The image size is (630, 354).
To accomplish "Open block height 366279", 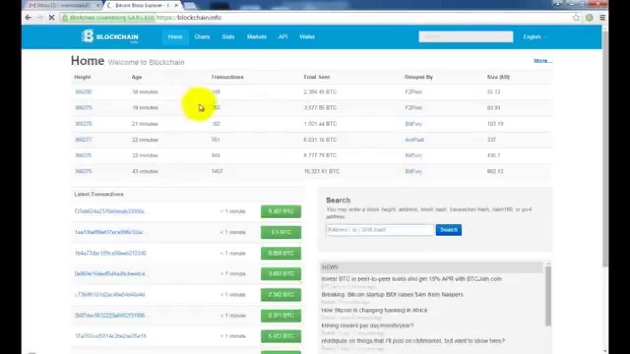I will (x=83, y=108).
